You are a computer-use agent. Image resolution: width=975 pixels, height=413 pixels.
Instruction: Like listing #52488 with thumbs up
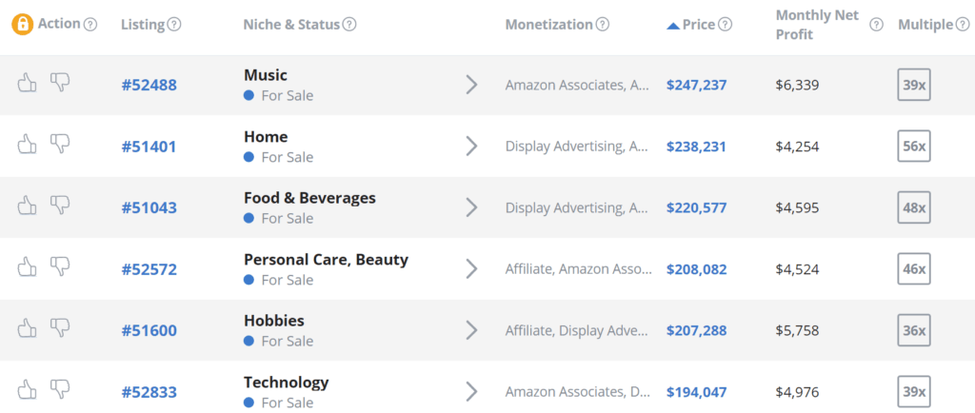pyautogui.click(x=27, y=83)
